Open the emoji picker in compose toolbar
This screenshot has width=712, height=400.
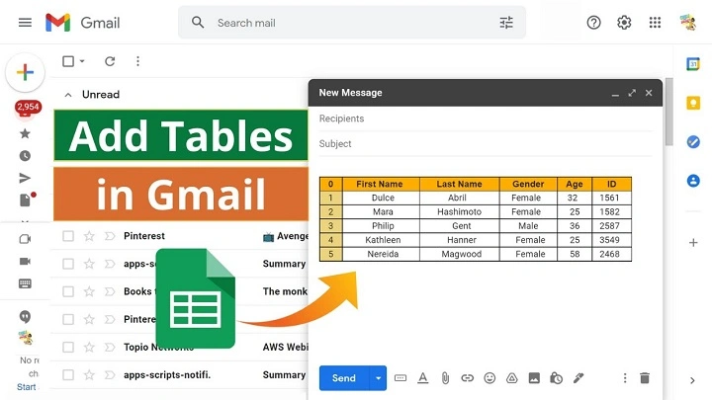489,378
